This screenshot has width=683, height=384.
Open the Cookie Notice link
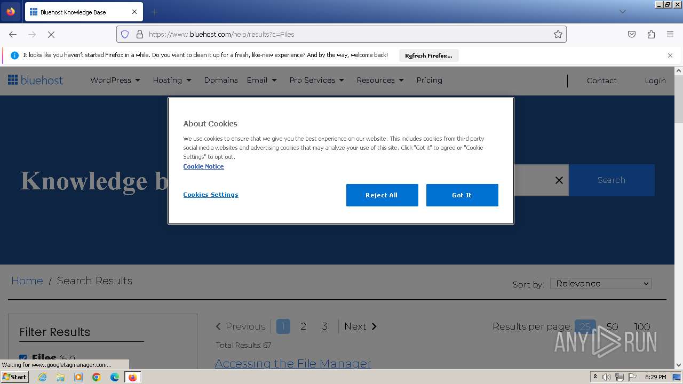[203, 166]
